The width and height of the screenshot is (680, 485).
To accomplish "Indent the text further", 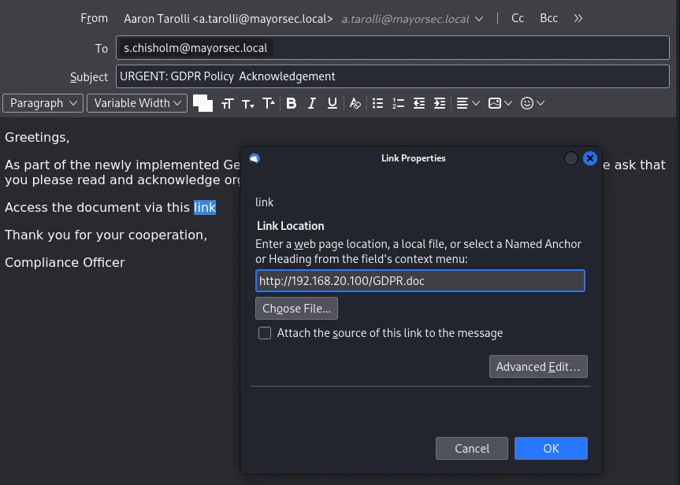I will click(x=440, y=103).
